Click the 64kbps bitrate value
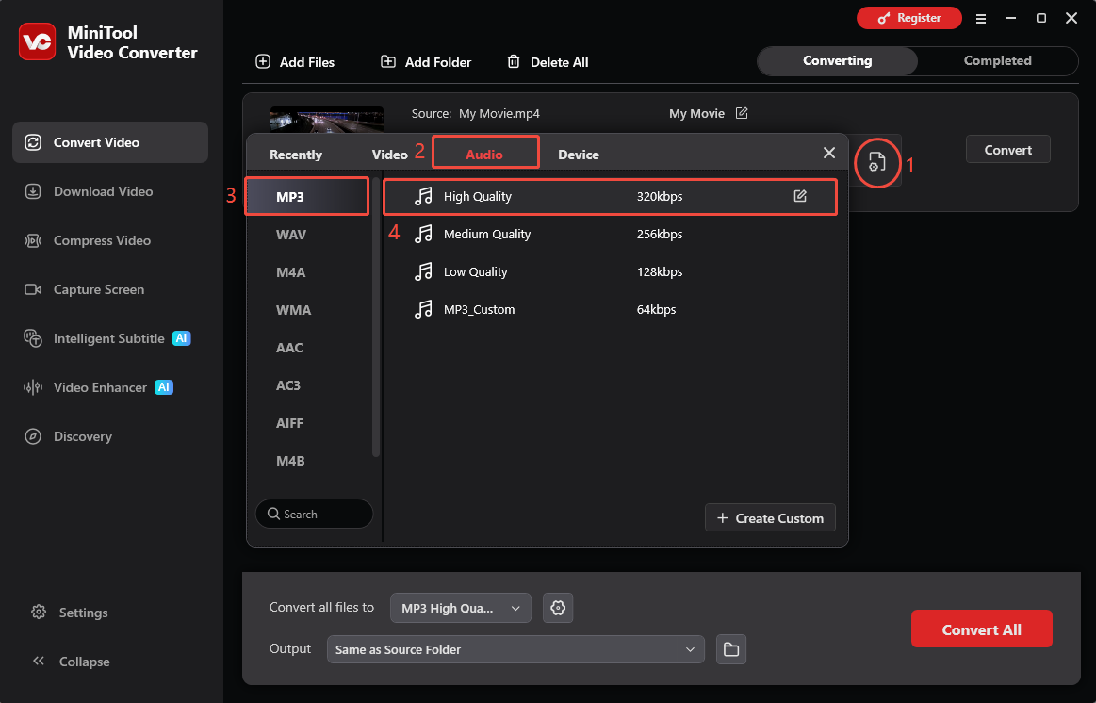Image resolution: width=1096 pixels, height=703 pixels. [x=656, y=310]
